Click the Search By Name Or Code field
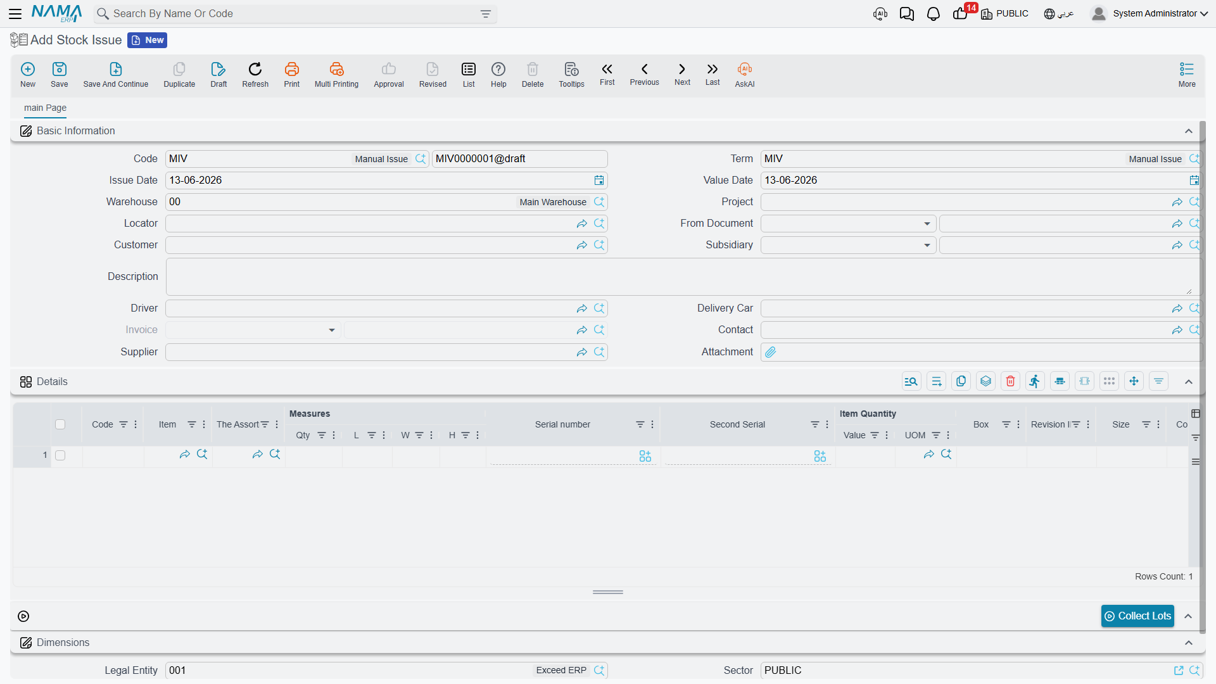This screenshot has height=684, width=1216. point(295,14)
